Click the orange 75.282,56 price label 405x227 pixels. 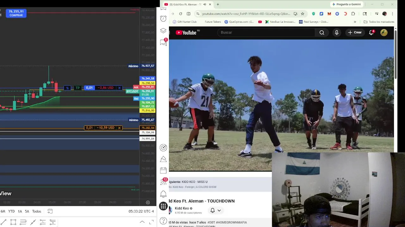point(147,128)
